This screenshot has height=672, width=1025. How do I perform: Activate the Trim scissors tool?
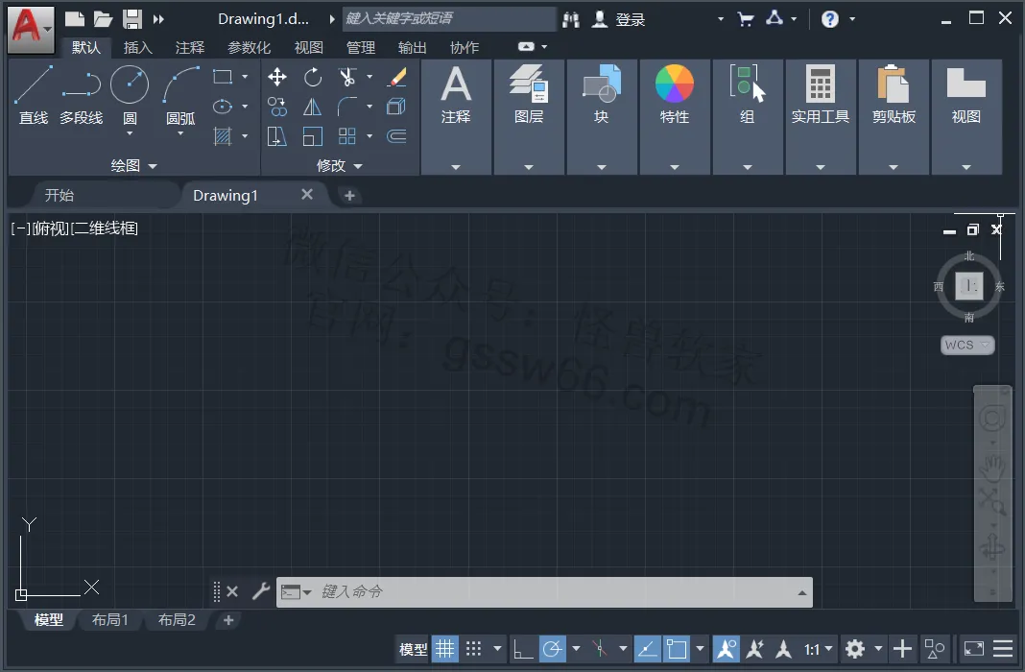347,77
